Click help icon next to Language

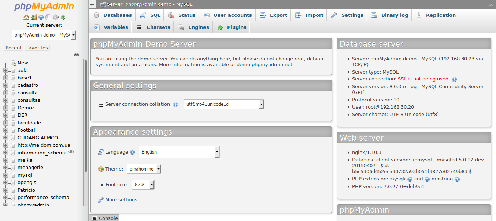[x=132, y=152]
